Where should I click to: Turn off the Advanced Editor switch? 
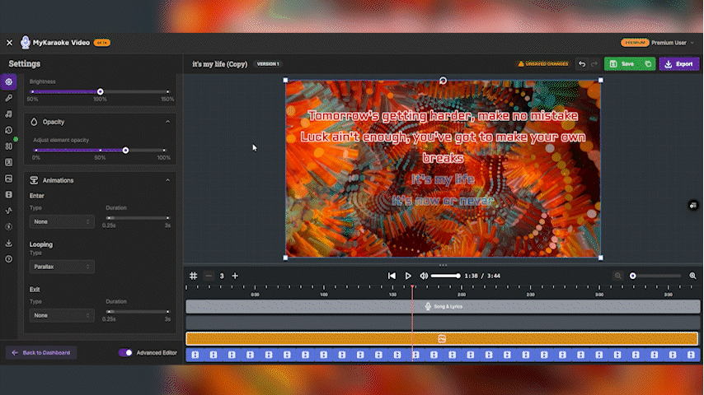(125, 352)
